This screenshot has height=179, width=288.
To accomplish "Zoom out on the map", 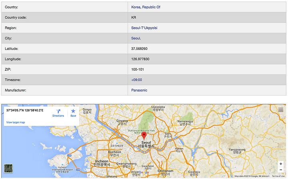I will pyautogui.click(x=281, y=170).
